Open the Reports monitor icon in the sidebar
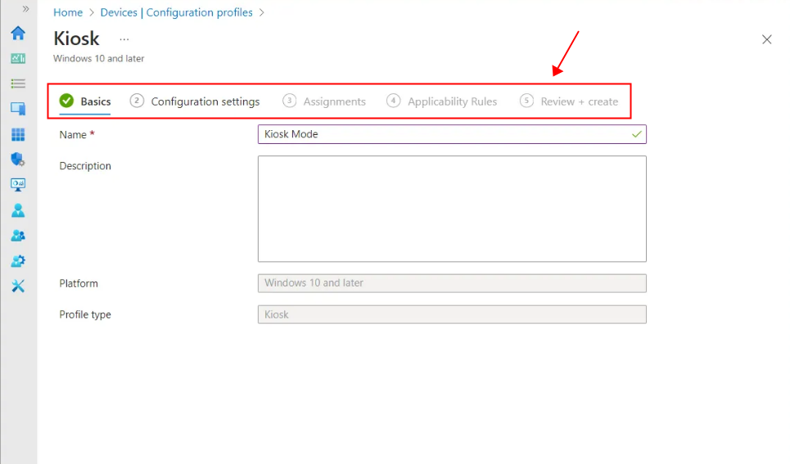The height and width of the screenshot is (464, 790). (18, 185)
